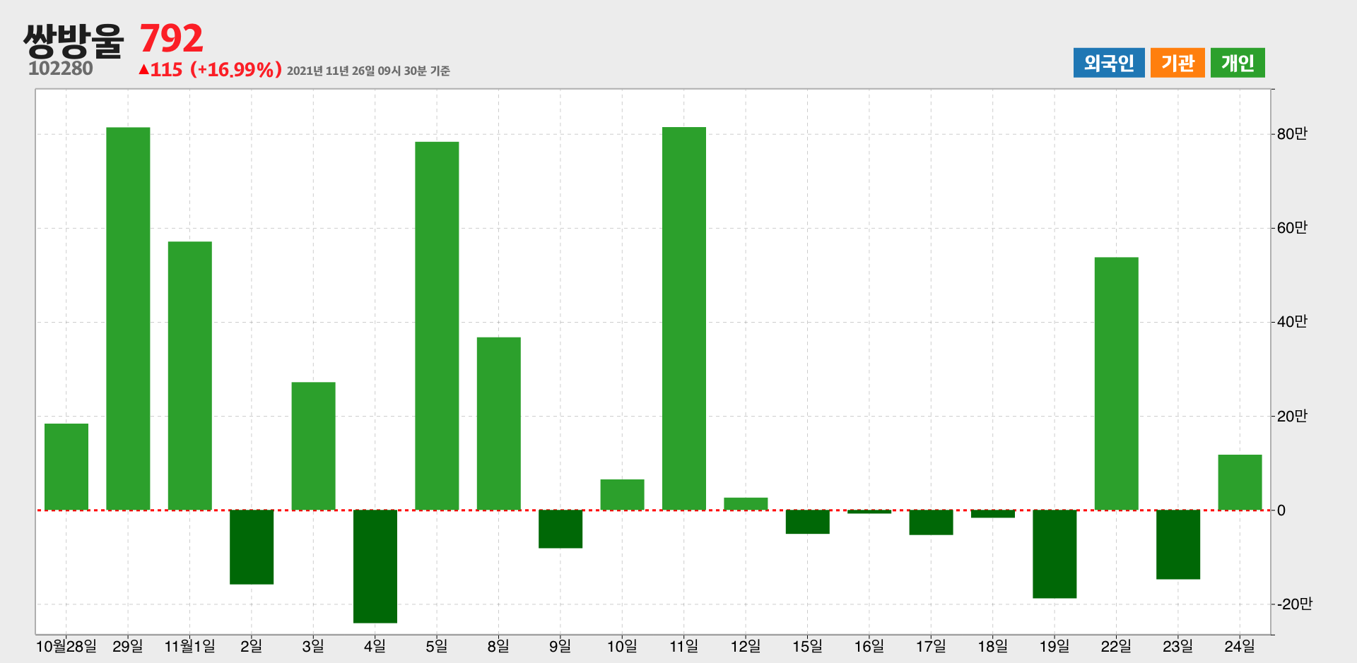
Task: Click the 0 axis label
Action: [1281, 510]
